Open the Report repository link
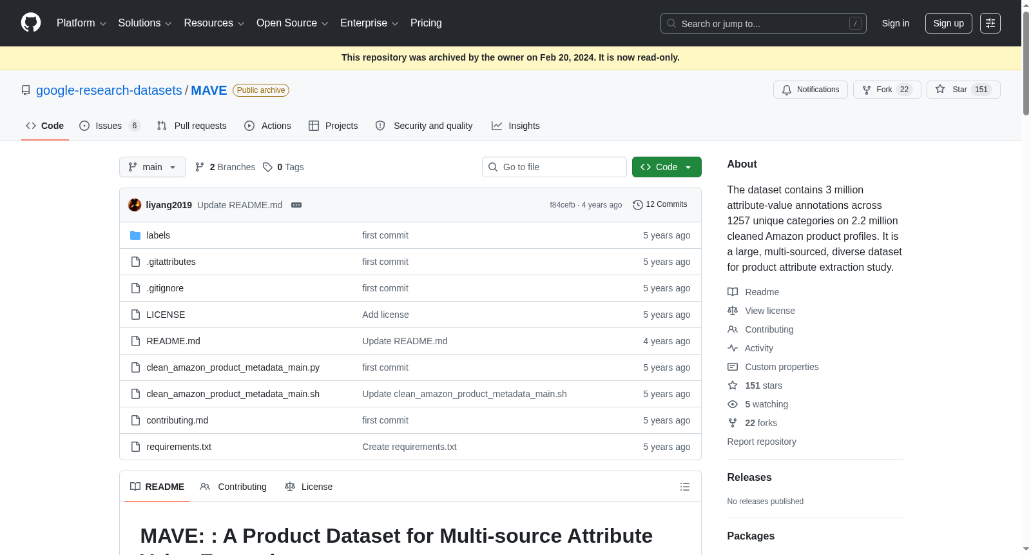The width and height of the screenshot is (1031, 555). coord(762,442)
